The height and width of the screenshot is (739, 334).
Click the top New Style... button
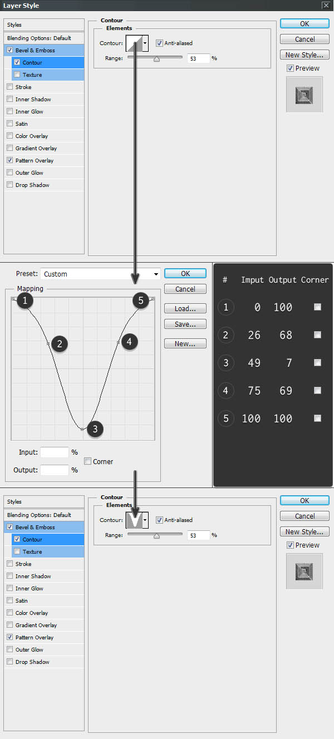coord(304,55)
